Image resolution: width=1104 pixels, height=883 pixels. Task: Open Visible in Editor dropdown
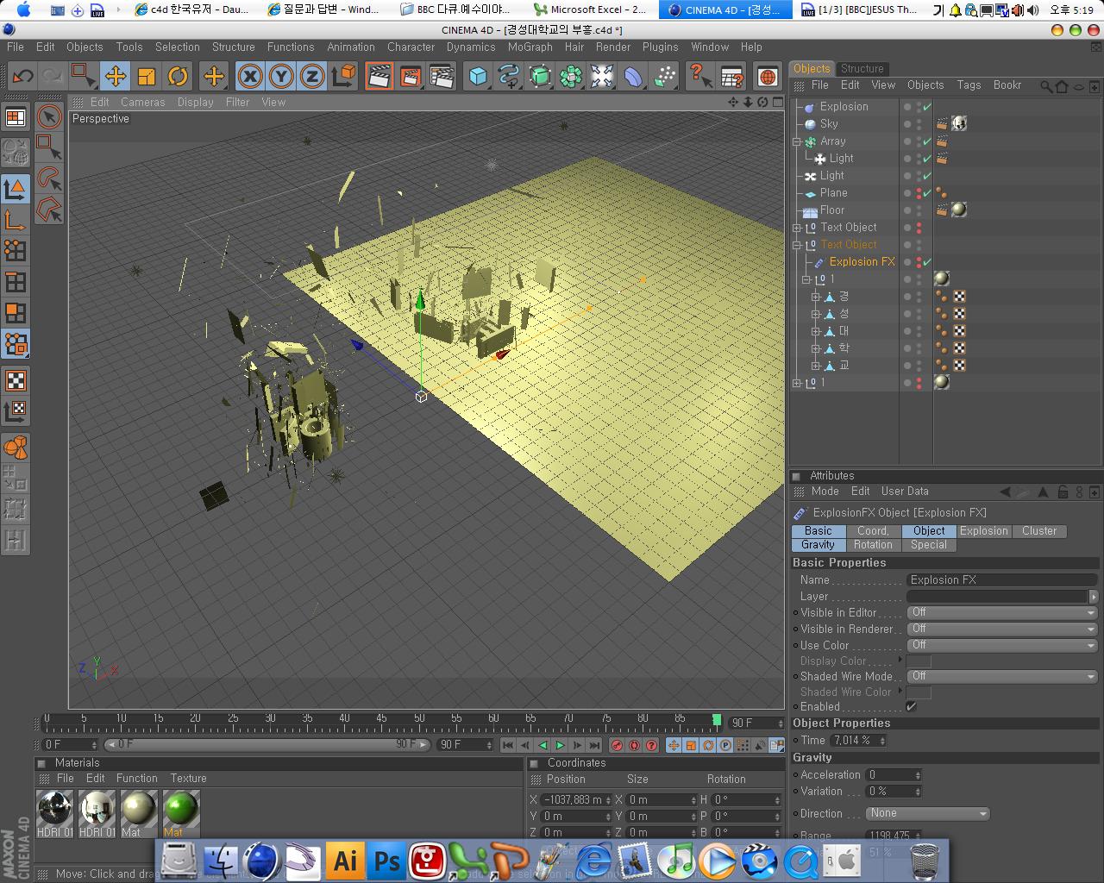click(1002, 612)
